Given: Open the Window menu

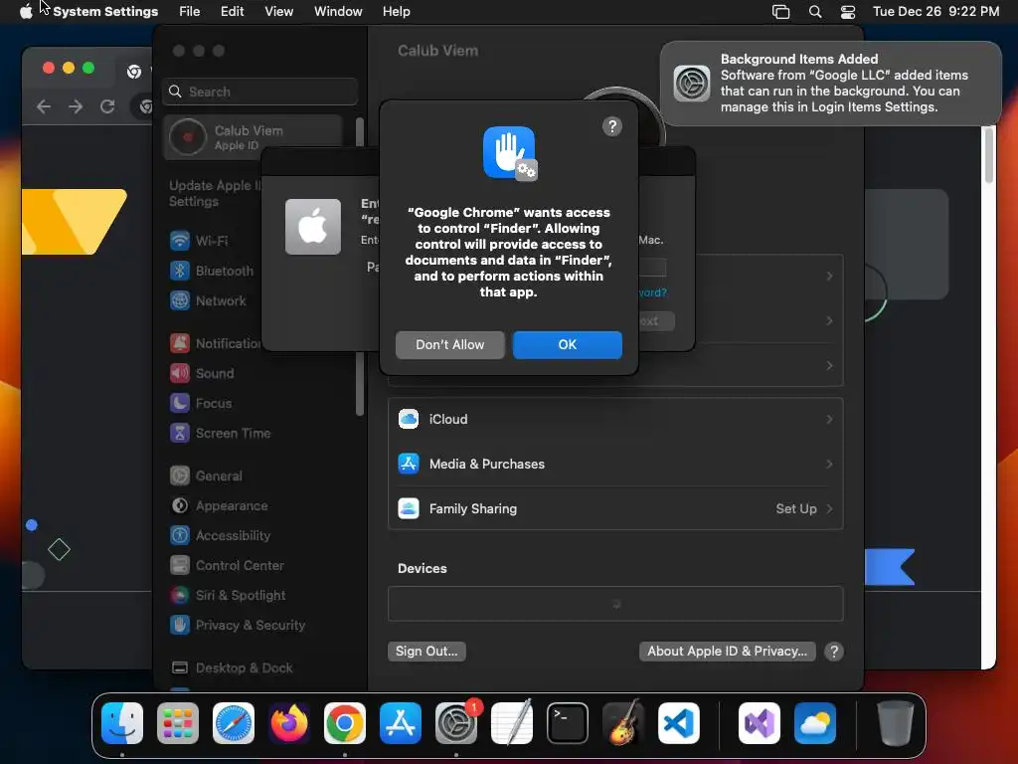Looking at the screenshot, I should (x=338, y=12).
